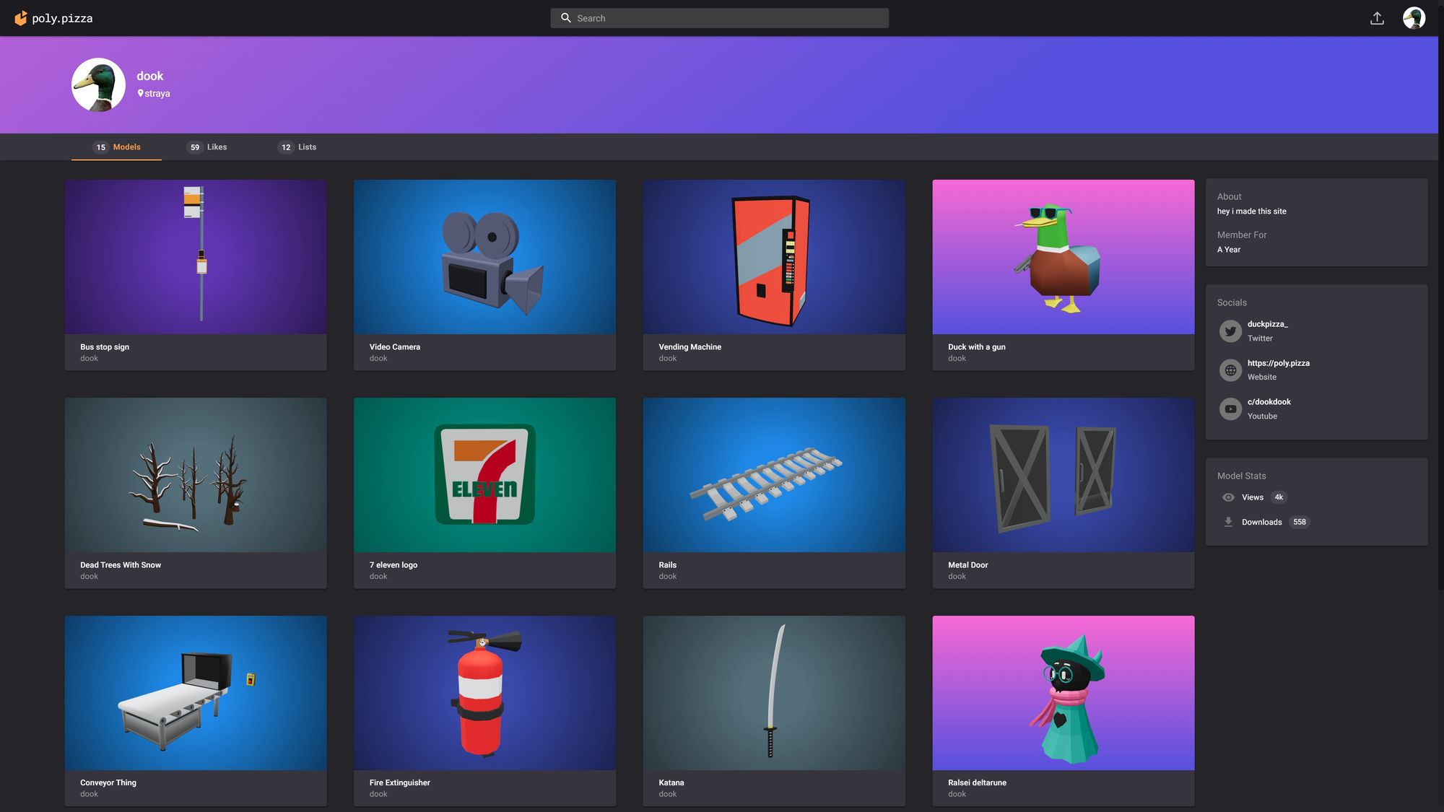Viewport: 1444px width, 812px height.
Task: Click the Downloads arrow icon
Action: pos(1228,522)
